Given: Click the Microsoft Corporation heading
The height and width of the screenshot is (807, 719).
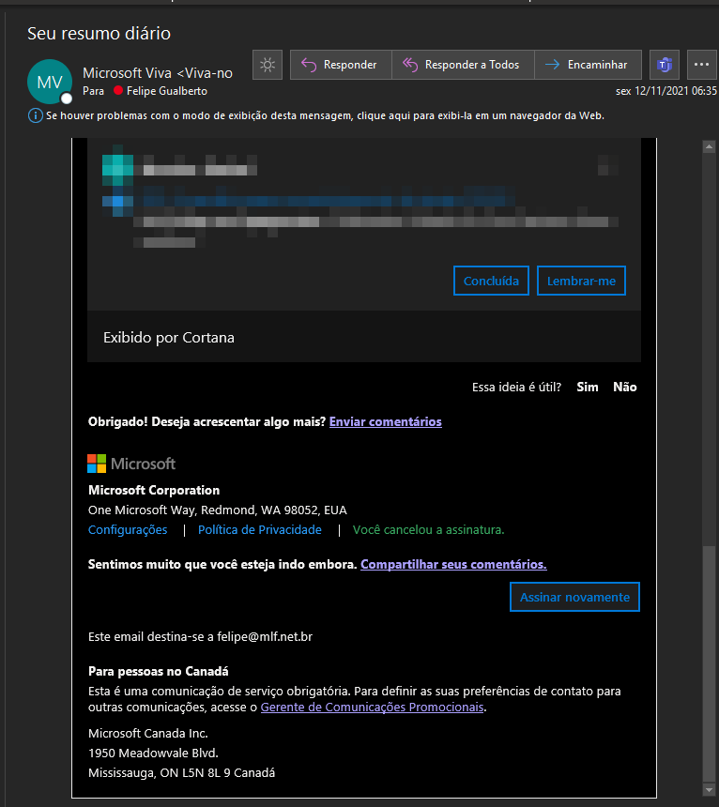Looking at the screenshot, I should (x=154, y=491).
